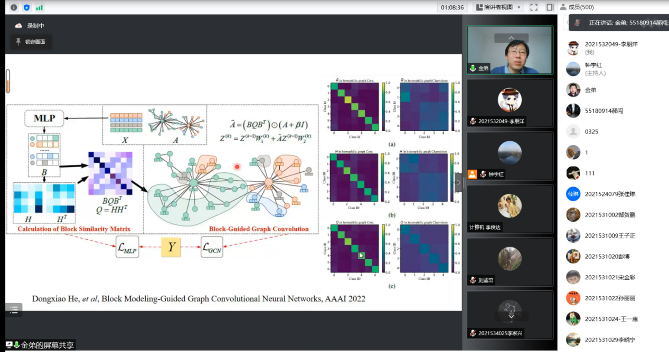669x352 pixels.
Task: Open the list menu icon at bottom left
Action: point(14,310)
